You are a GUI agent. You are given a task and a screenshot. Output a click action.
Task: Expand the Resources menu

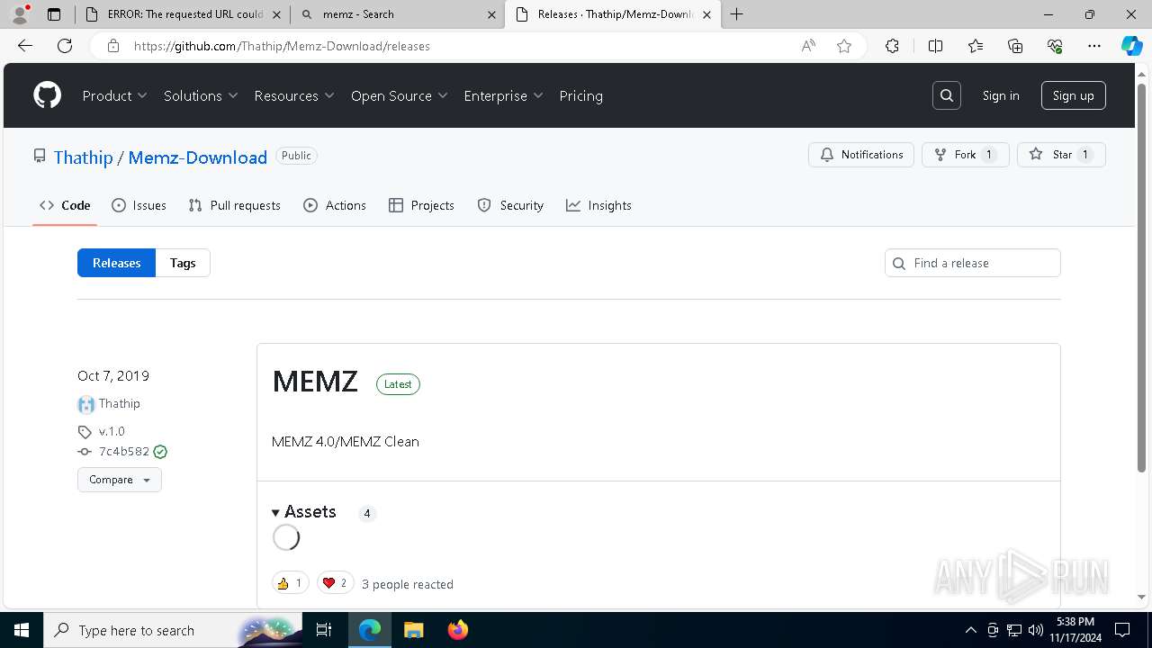pyautogui.click(x=294, y=95)
